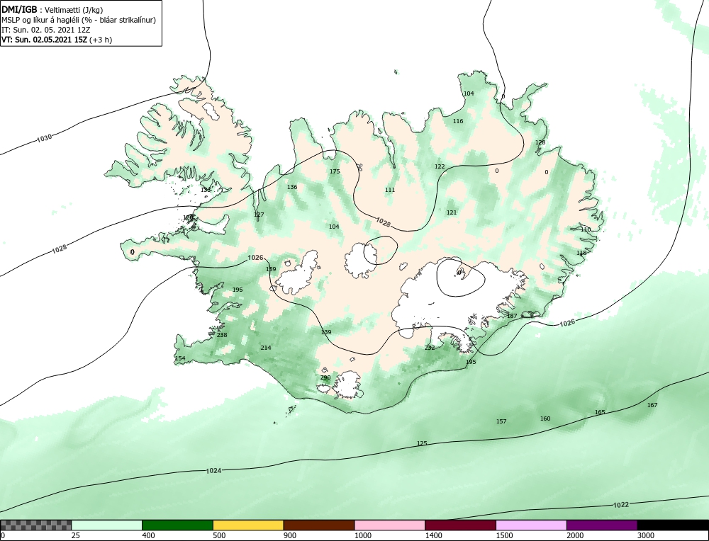This screenshot has height=541, width=709.
Task: Click the CAPE value 175 on the map
Action: coord(335,171)
